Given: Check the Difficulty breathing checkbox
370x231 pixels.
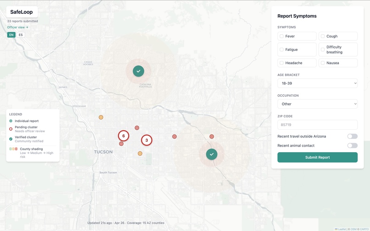Looking at the screenshot, I should click(323, 49).
